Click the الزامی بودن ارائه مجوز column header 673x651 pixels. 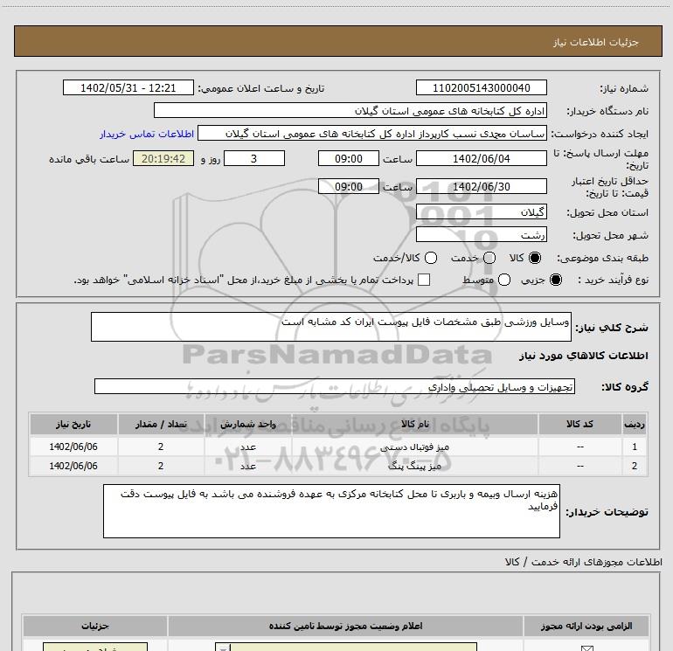pos(586,627)
